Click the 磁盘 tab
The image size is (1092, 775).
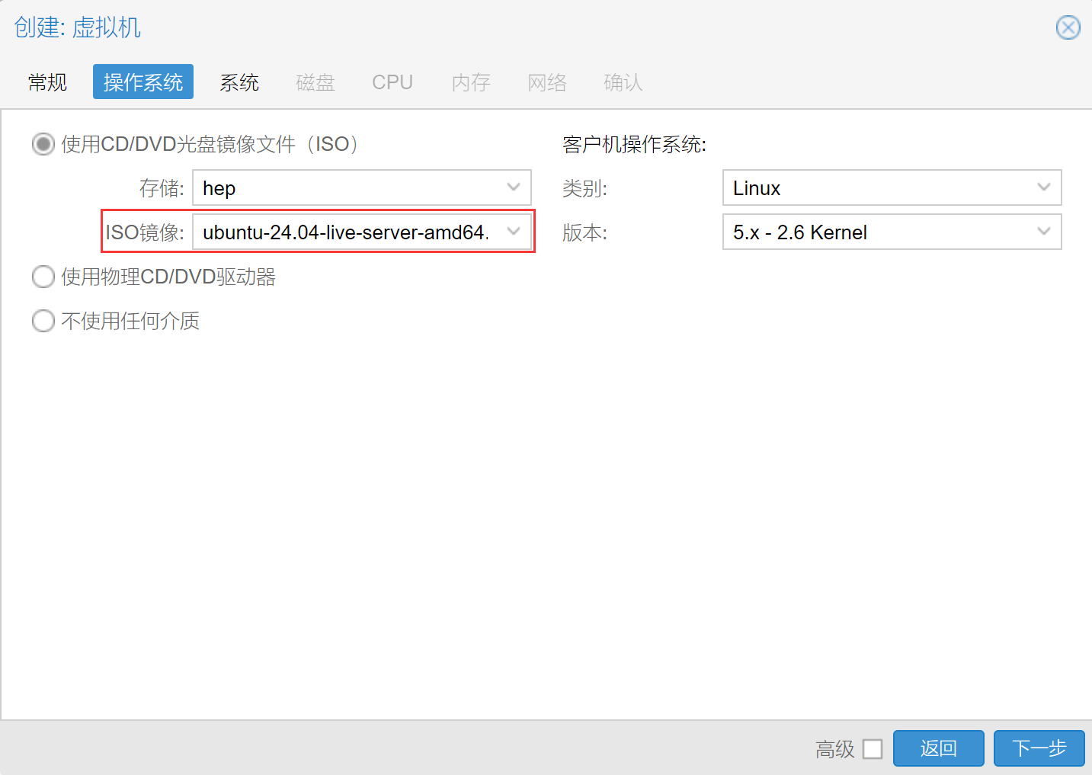[x=315, y=82]
